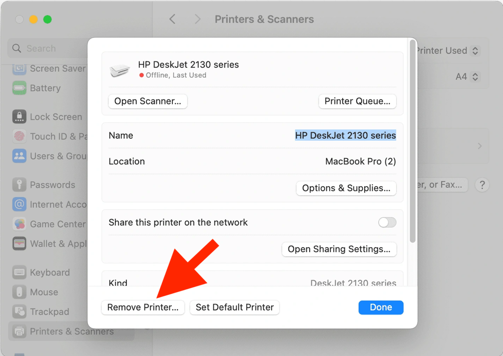Click the Battery icon in sidebar
The height and width of the screenshot is (356, 503).
pyautogui.click(x=19, y=88)
